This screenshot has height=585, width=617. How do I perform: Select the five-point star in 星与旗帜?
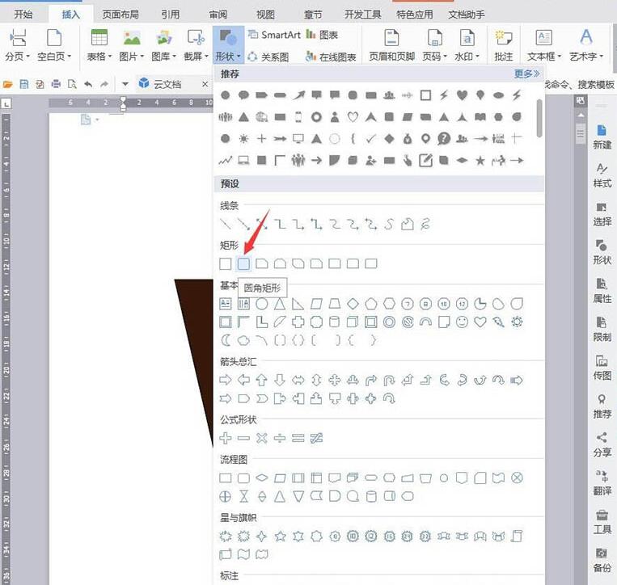pyautogui.click(x=280, y=537)
